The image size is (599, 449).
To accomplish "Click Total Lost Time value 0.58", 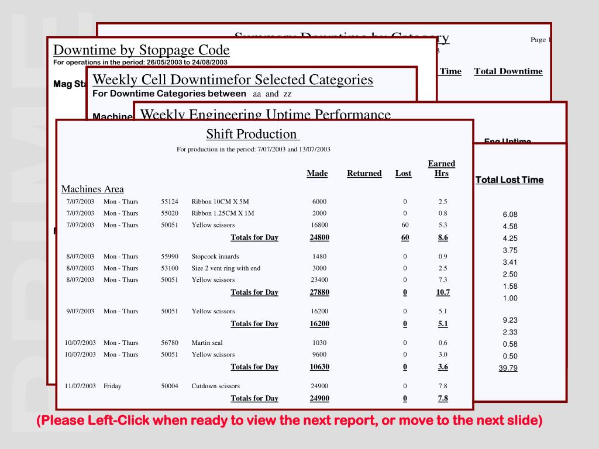I will (x=510, y=344).
